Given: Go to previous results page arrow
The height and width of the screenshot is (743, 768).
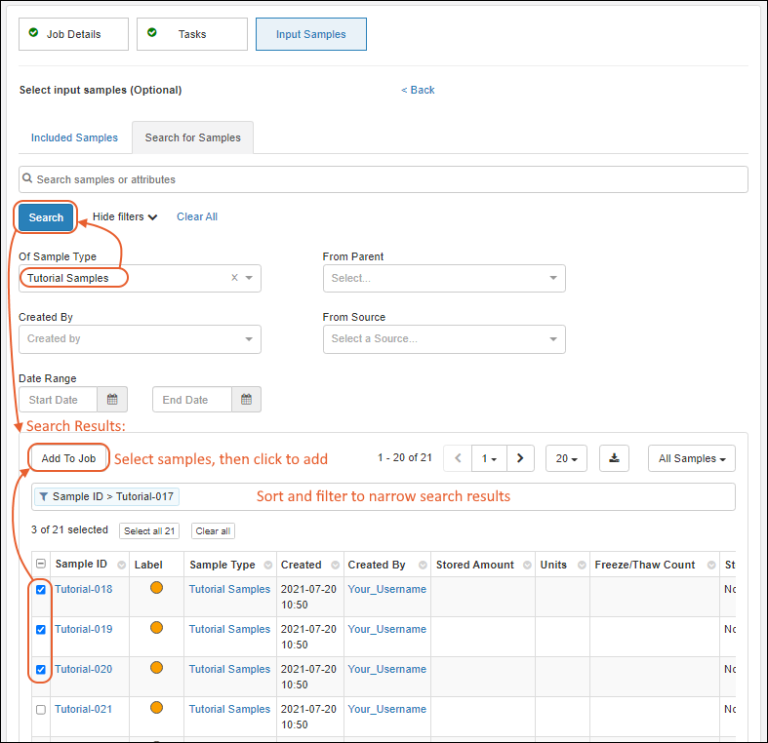Looking at the screenshot, I should point(457,458).
